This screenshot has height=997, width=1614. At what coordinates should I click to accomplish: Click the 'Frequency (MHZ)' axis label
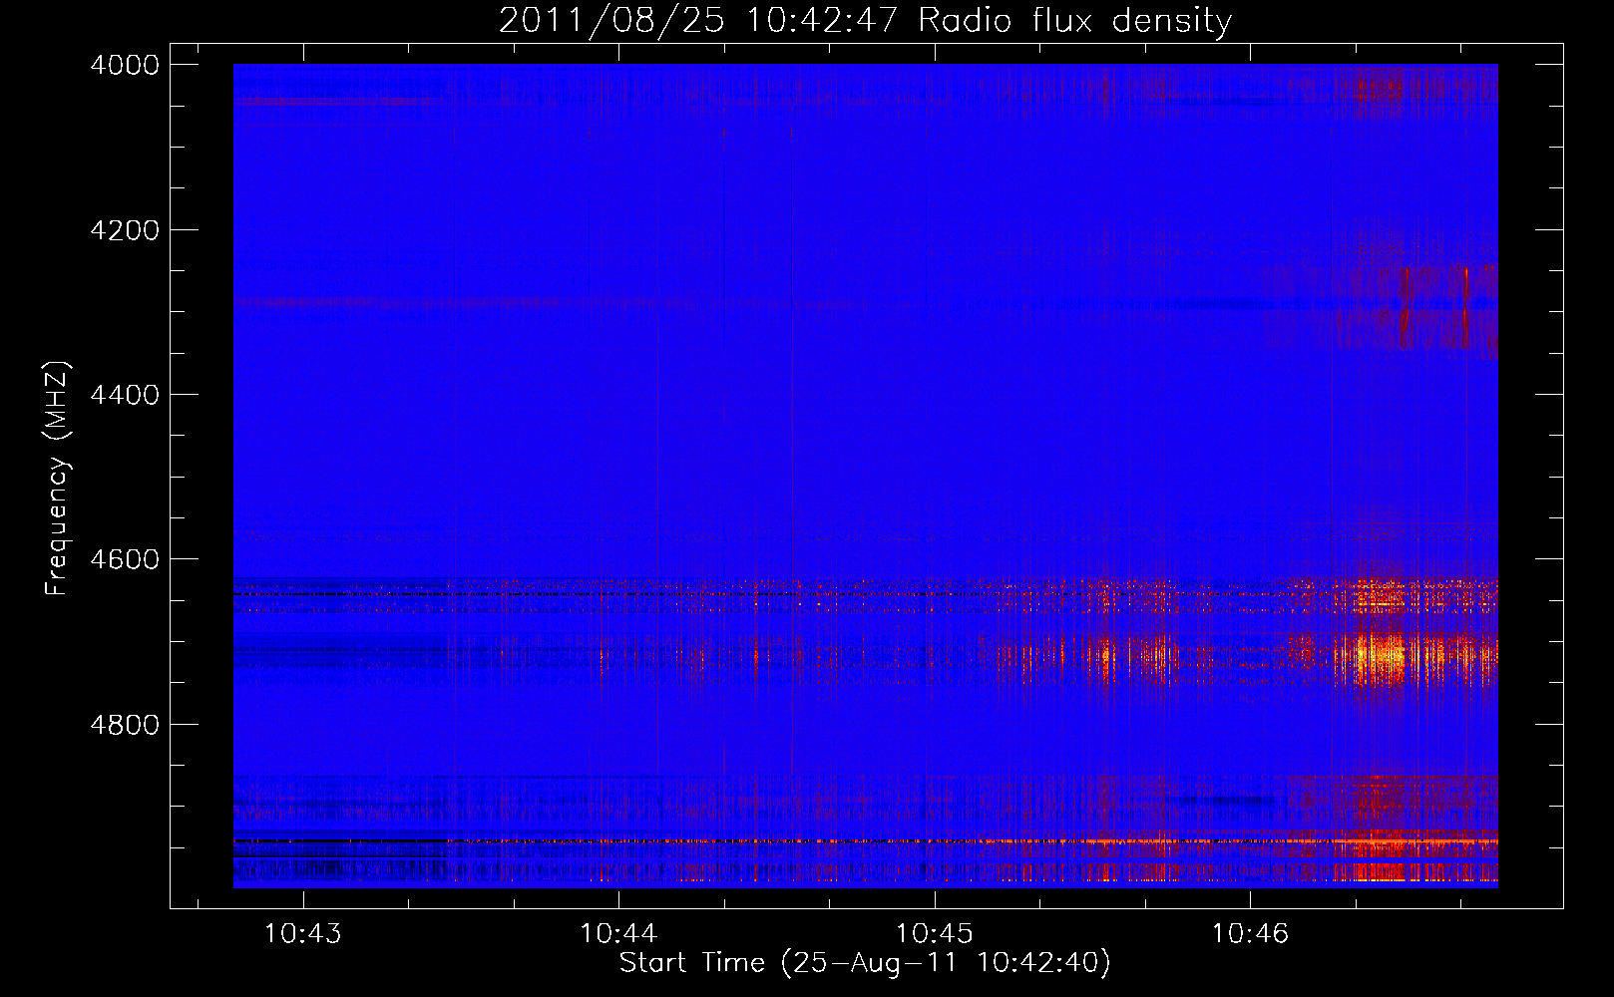coord(58,479)
